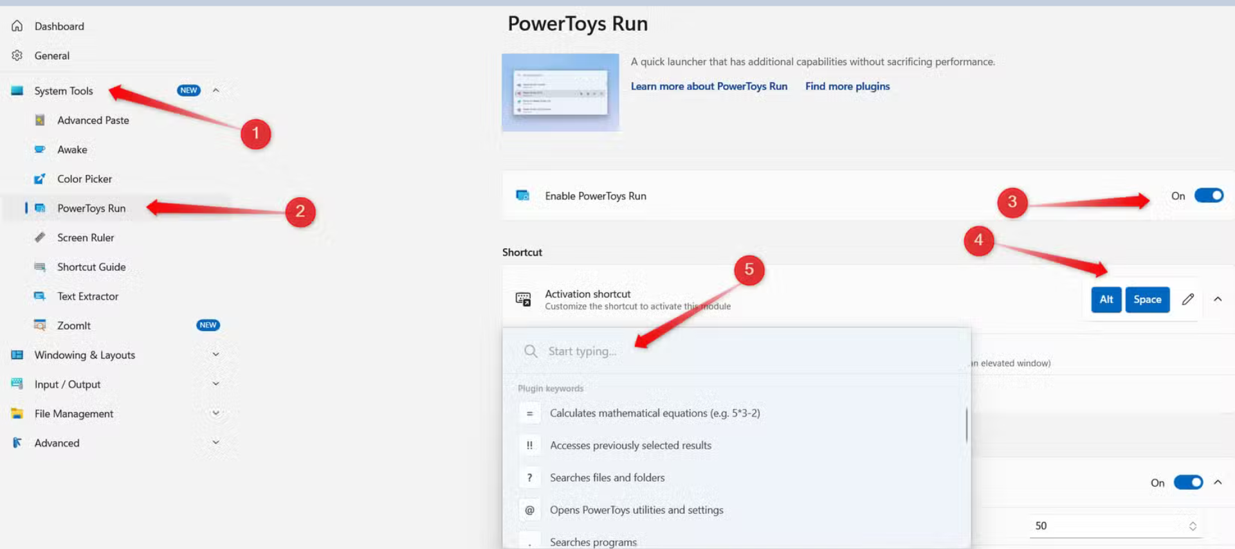
Task: Click the Text Extractor icon
Action: pyautogui.click(x=40, y=296)
